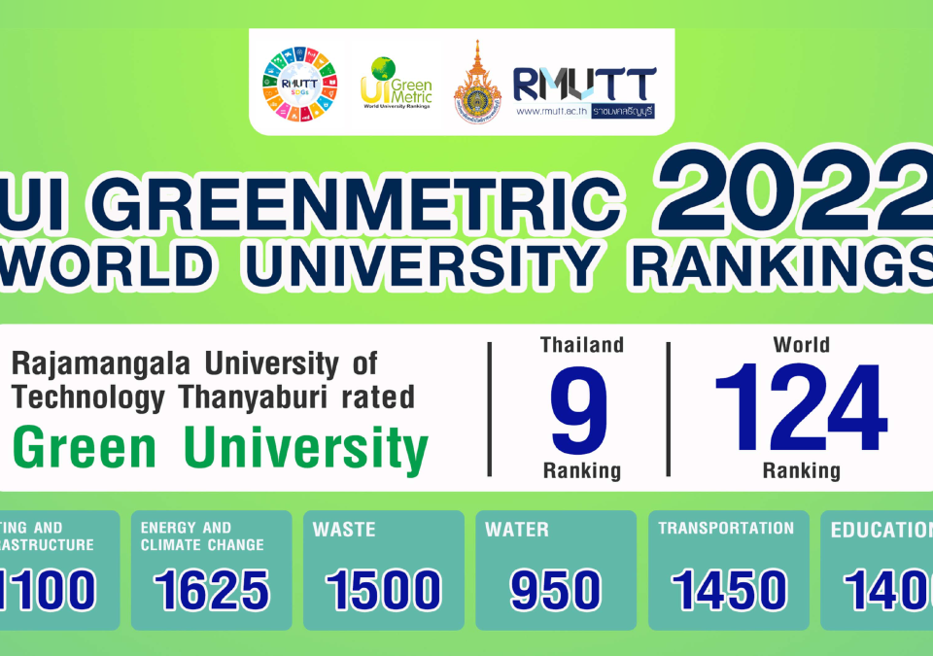Image resolution: width=933 pixels, height=656 pixels.
Task: Click 'Rajamangala University of' text line
Action: [194, 363]
